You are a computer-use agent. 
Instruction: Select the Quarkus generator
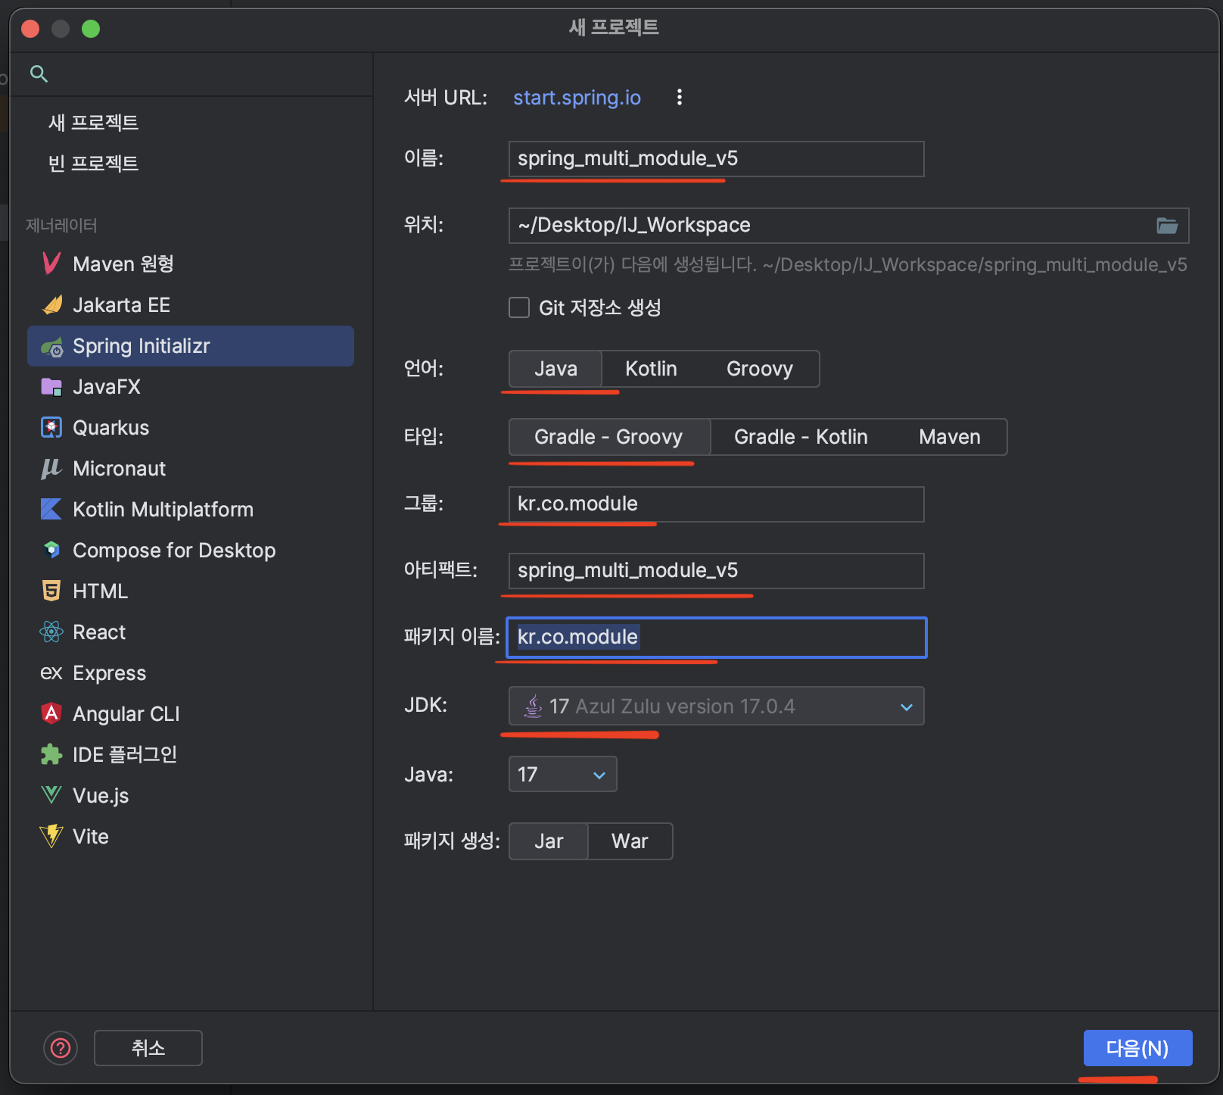pos(110,427)
